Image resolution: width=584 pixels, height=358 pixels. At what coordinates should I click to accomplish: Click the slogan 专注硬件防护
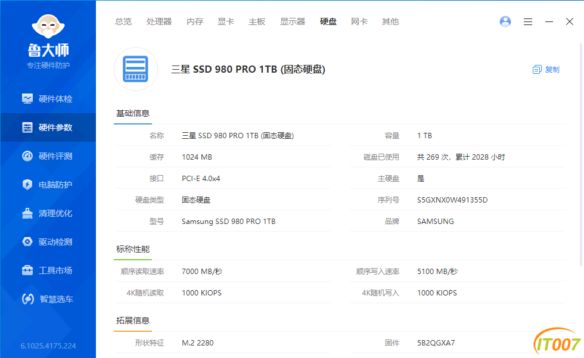point(48,66)
